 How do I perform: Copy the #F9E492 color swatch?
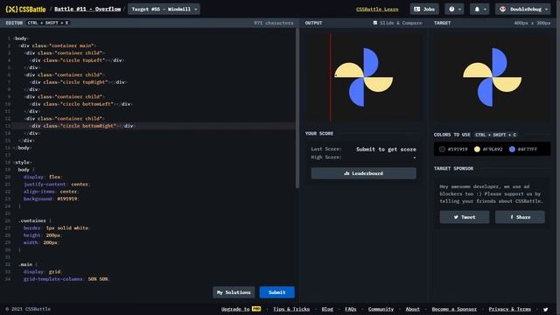(488, 150)
